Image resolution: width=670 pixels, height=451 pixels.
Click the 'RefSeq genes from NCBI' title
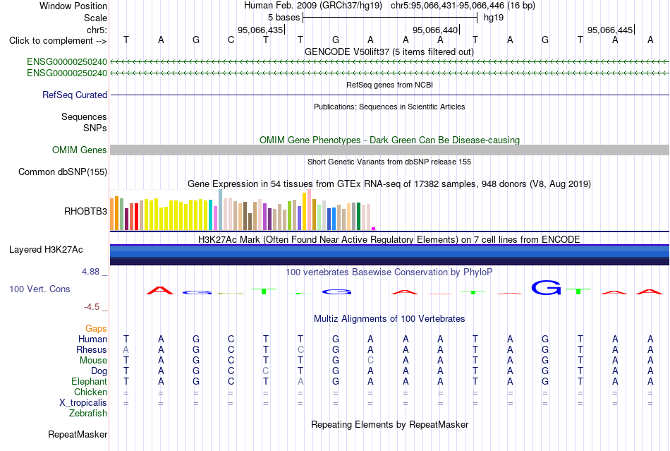click(389, 85)
